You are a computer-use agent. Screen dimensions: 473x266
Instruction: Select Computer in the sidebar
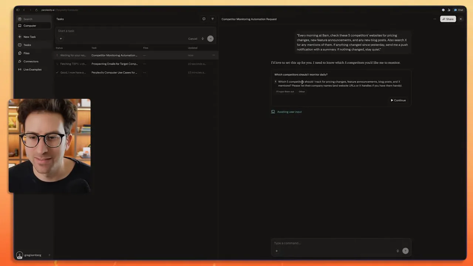[x=34, y=25]
